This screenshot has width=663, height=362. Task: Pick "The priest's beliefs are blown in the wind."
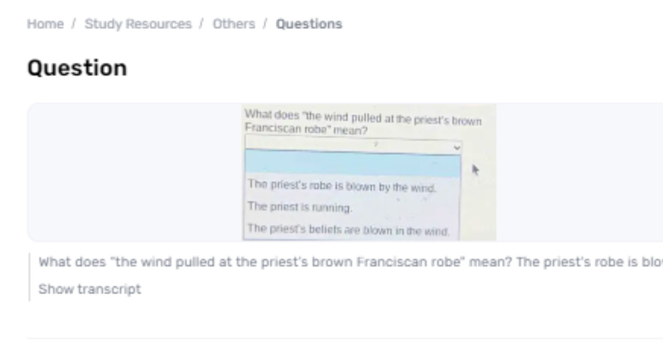[348, 229]
